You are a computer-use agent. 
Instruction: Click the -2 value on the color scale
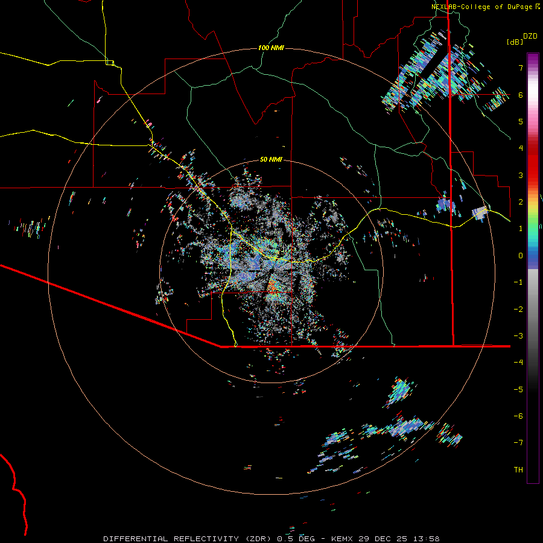518,310
